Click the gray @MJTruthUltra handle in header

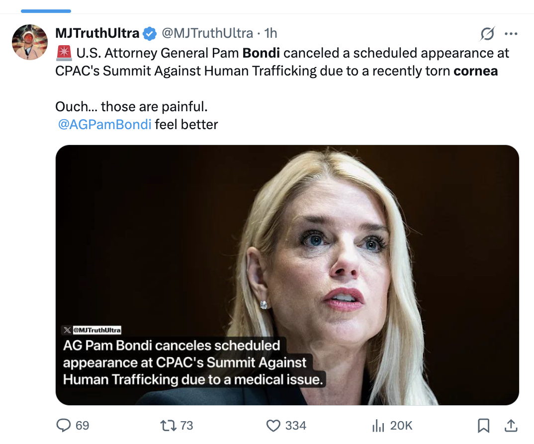(x=207, y=34)
